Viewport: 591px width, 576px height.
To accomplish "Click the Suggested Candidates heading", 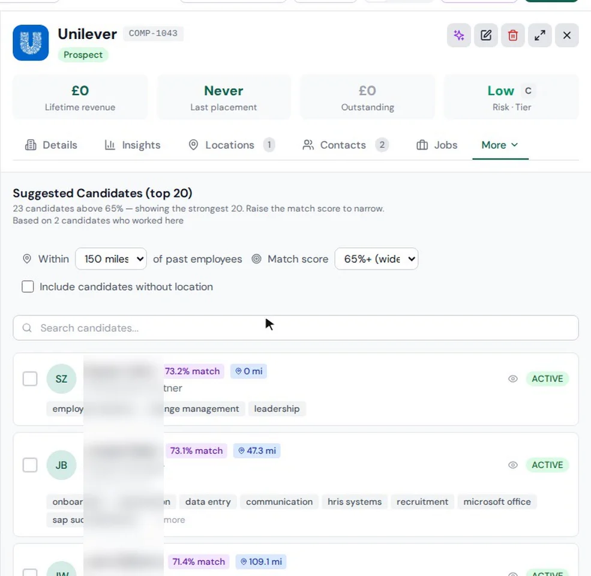I will click(103, 193).
